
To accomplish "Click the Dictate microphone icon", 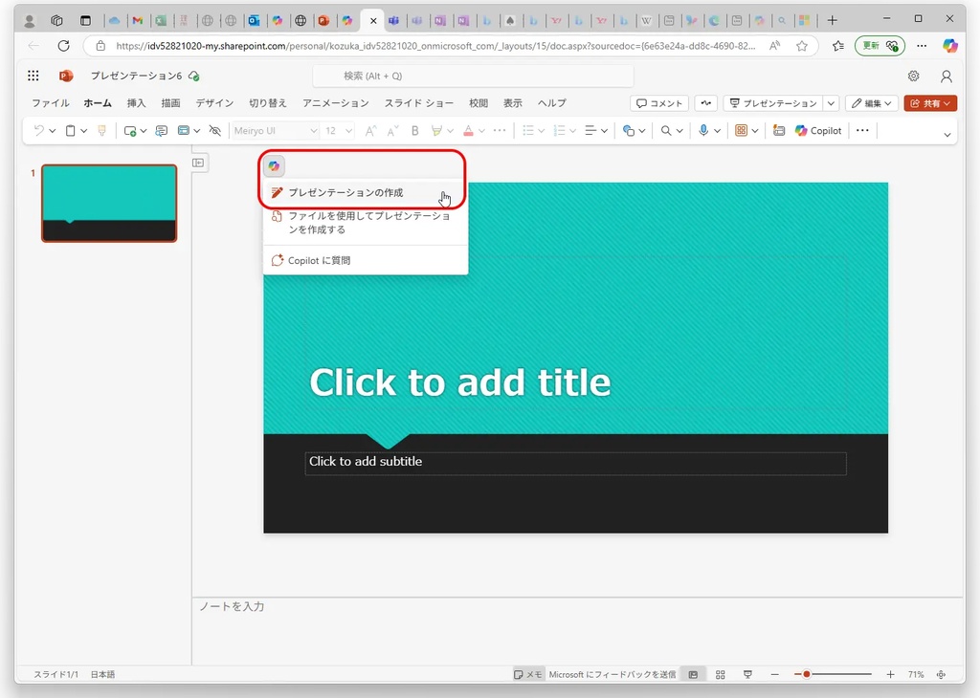I will 703,130.
